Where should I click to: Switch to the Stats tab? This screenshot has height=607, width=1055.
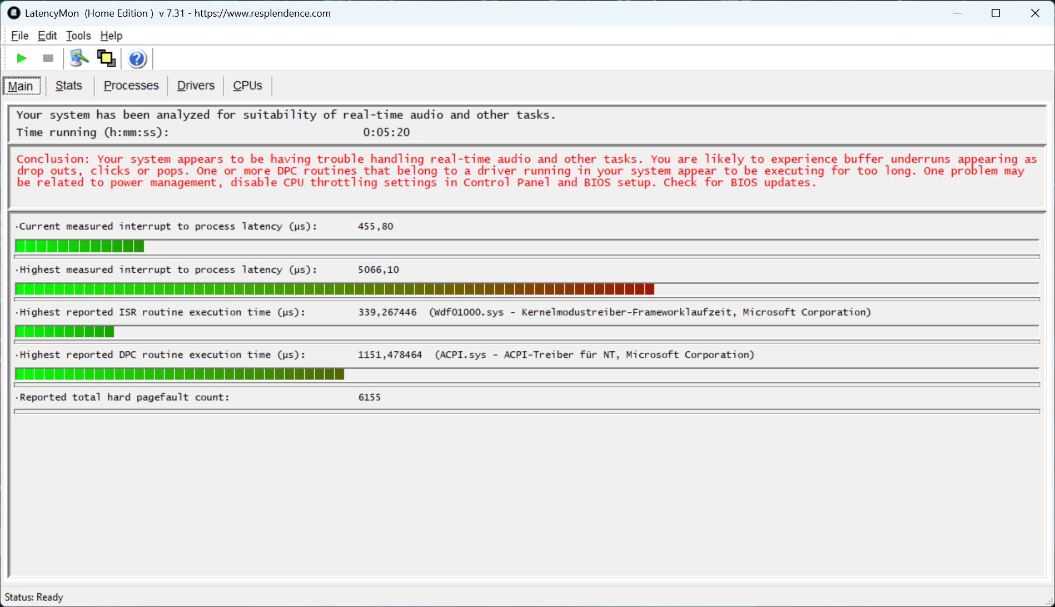tap(69, 86)
